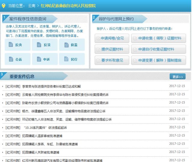This screenshot has width=192, height=162.
Task: Click date of 犯罪嫌疑人关跃 row
Action: 177,152
